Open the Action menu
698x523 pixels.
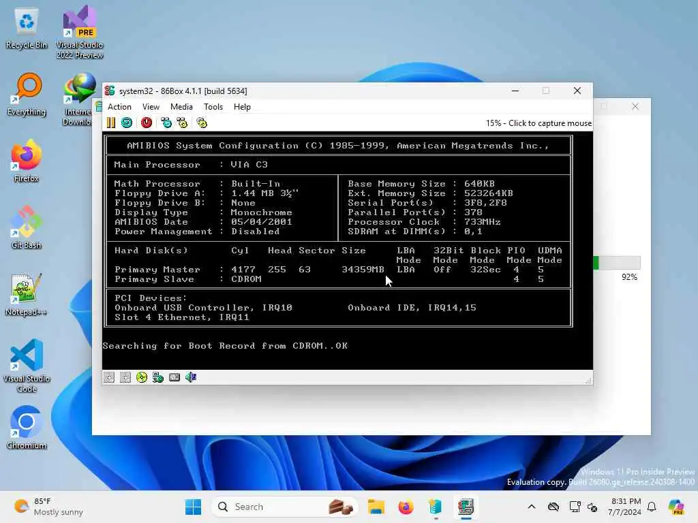119,107
